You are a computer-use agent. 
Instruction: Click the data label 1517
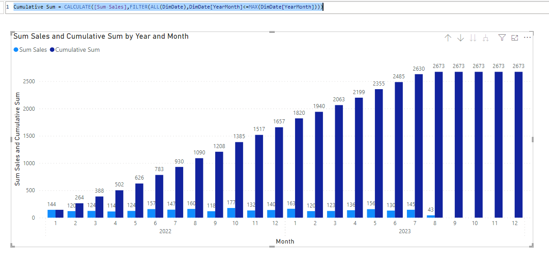tap(259, 129)
